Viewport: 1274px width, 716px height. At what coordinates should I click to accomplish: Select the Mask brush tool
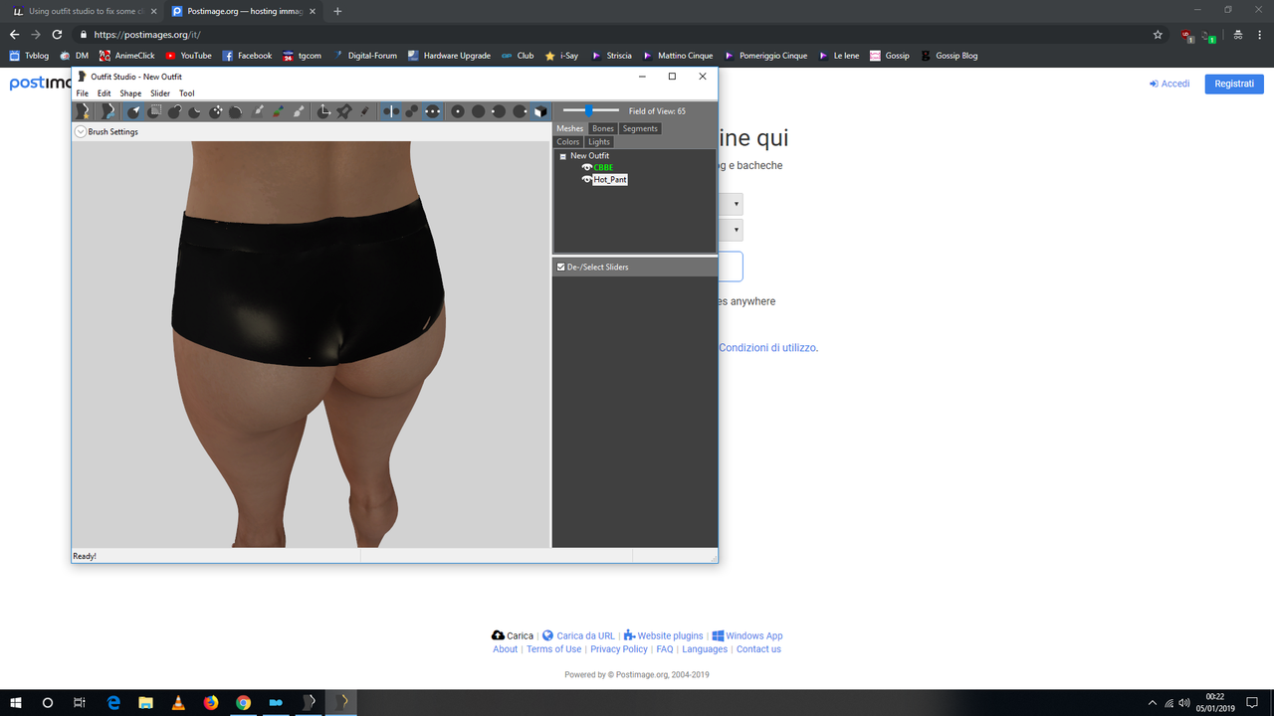pos(154,111)
